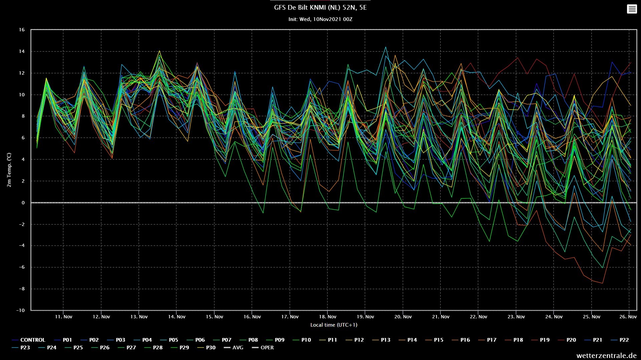641x360 pixels.
Task: Toggle the P03 blue series
Action: pyautogui.click(x=116, y=340)
